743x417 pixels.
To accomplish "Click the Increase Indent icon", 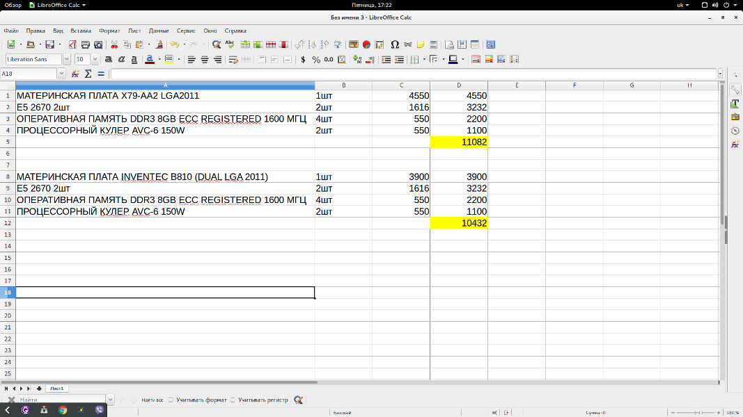I will (386, 59).
